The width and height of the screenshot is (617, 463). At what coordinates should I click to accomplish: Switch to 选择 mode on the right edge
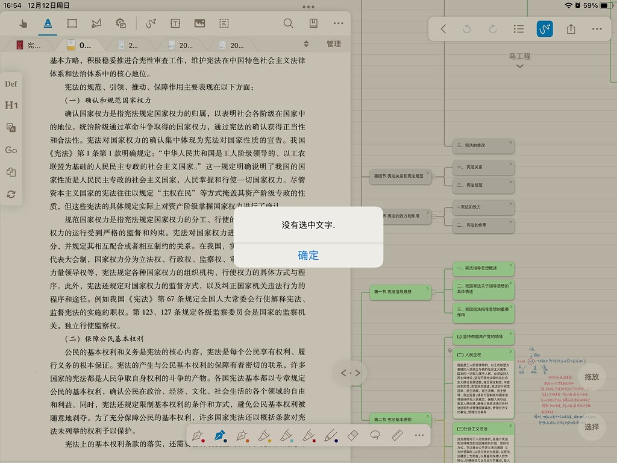point(592,427)
